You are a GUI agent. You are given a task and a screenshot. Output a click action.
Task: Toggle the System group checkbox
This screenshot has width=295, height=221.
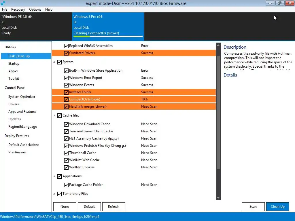[x=59, y=62]
